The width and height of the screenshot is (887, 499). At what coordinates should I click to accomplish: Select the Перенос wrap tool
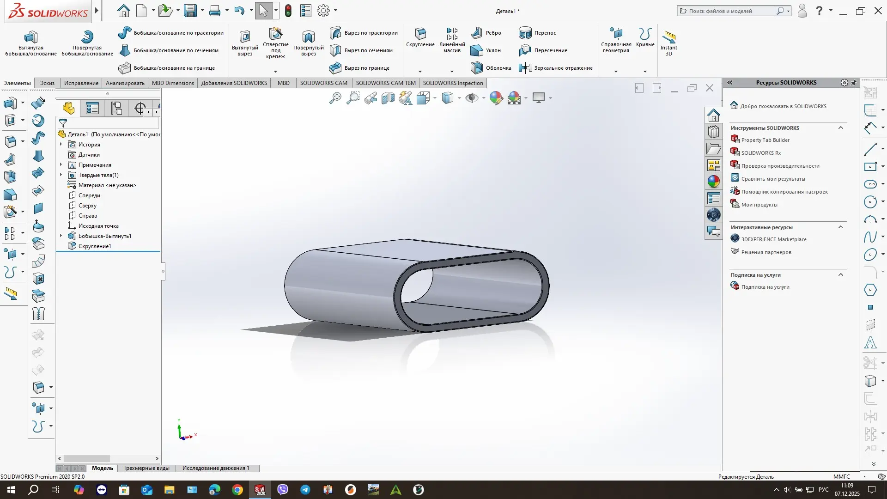(x=537, y=33)
